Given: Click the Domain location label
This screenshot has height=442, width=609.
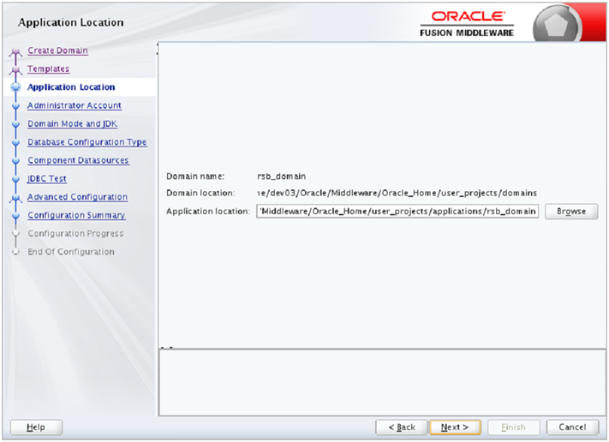Looking at the screenshot, I should point(200,193).
